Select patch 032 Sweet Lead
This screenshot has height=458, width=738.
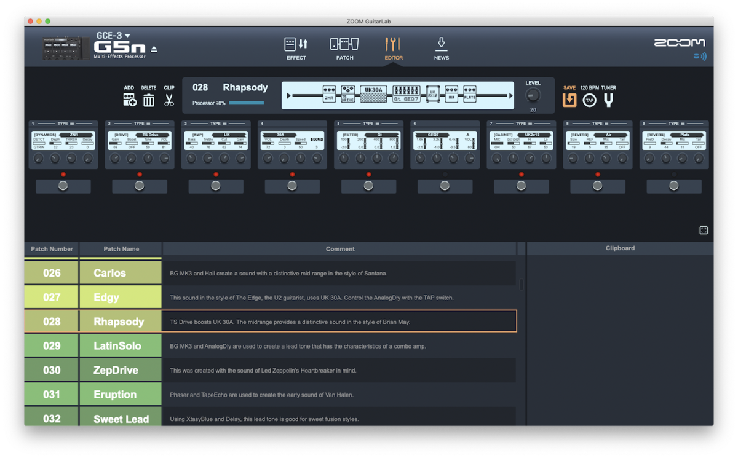(x=270, y=417)
